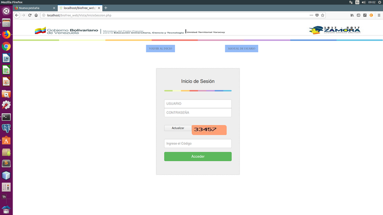Viewport: 383px width, 215px height.
Task: Close the localhost/biofree_web tab
Action: click(99, 8)
